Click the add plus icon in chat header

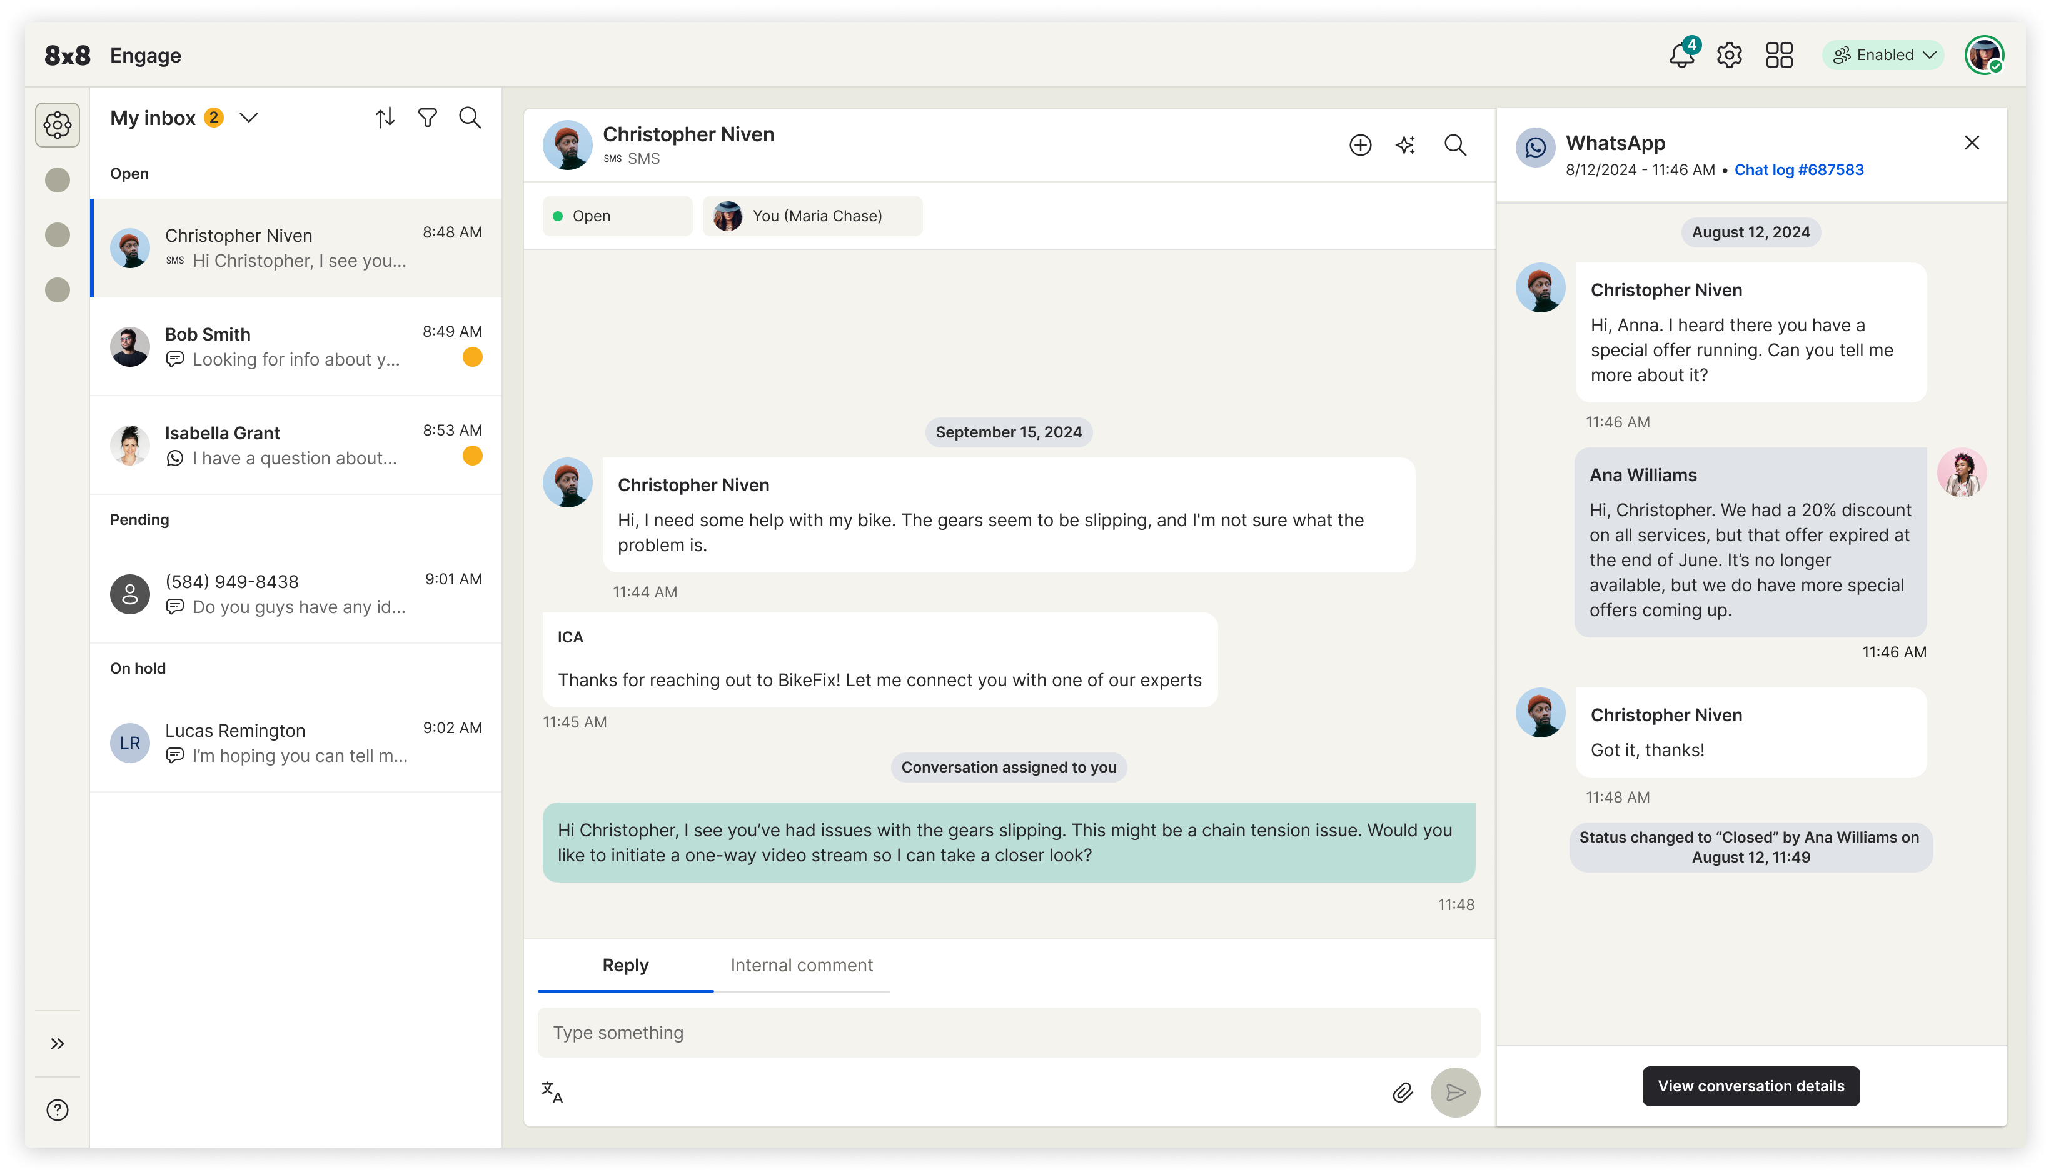1360,145
